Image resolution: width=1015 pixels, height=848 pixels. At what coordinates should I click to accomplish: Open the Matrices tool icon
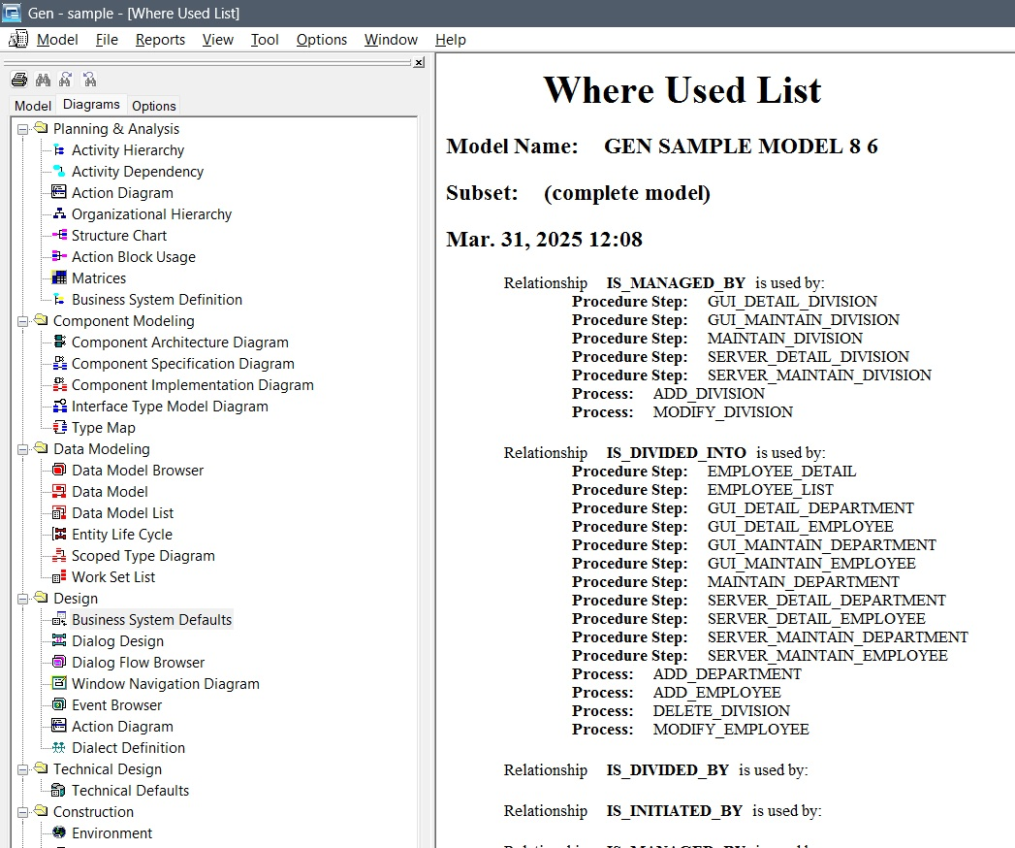click(x=59, y=278)
